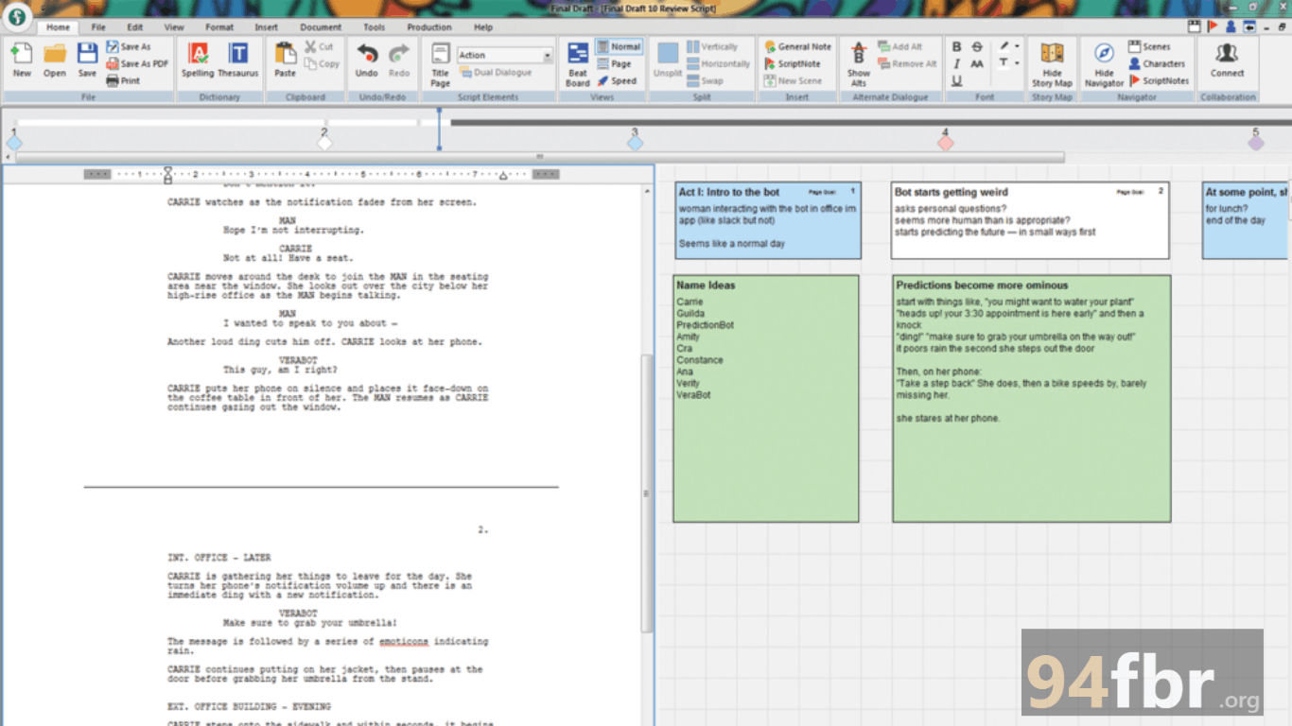Select the white diamond marker 2 on story map
The height and width of the screenshot is (726, 1292).
(324, 143)
